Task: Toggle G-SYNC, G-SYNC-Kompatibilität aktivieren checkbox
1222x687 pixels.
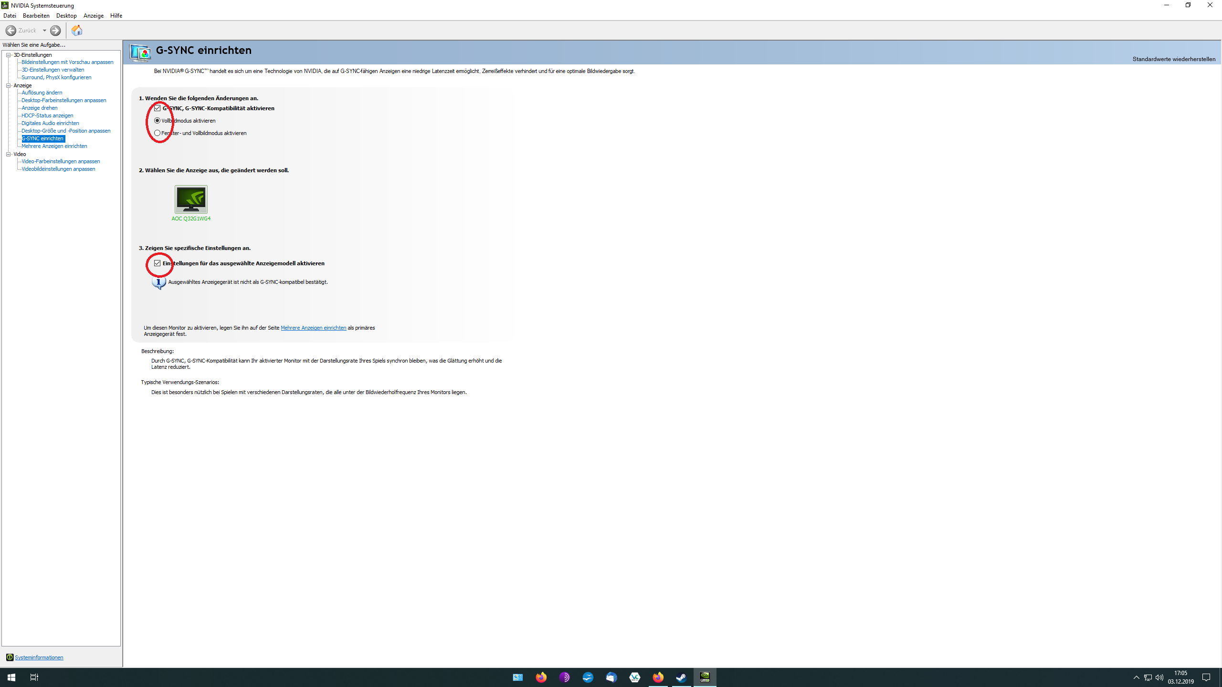Action: point(158,108)
